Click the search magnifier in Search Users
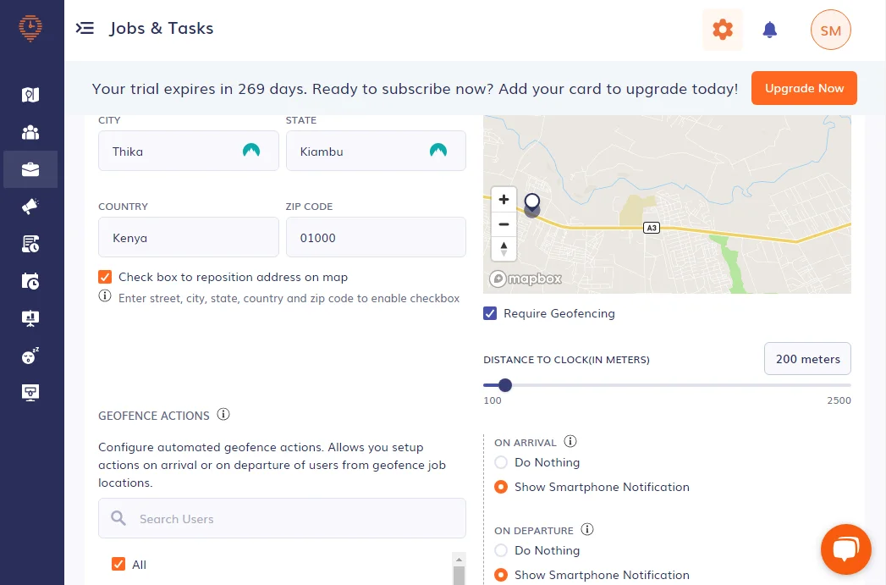The height and width of the screenshot is (585, 886). (x=118, y=518)
